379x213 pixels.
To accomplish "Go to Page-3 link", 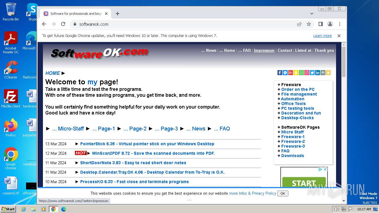I will pyautogui.click(x=166, y=129).
